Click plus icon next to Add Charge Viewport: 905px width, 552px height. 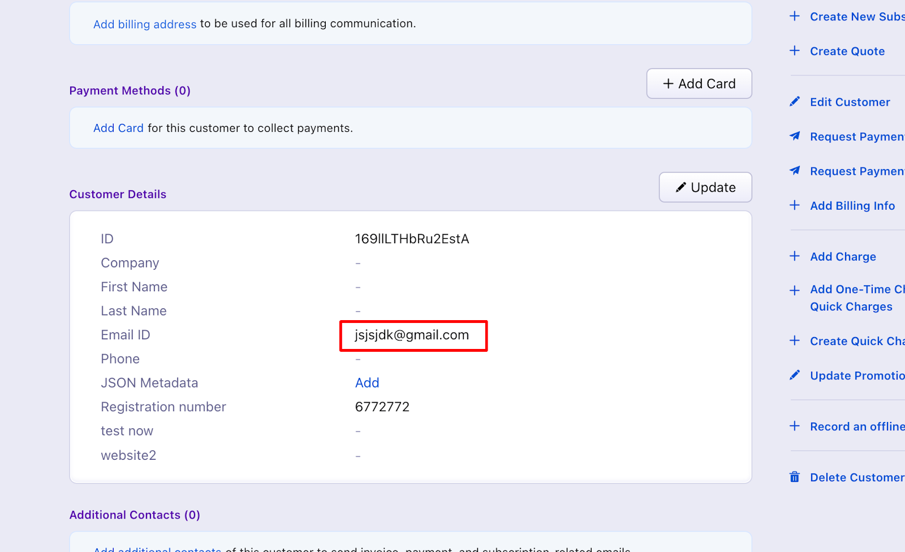point(795,256)
